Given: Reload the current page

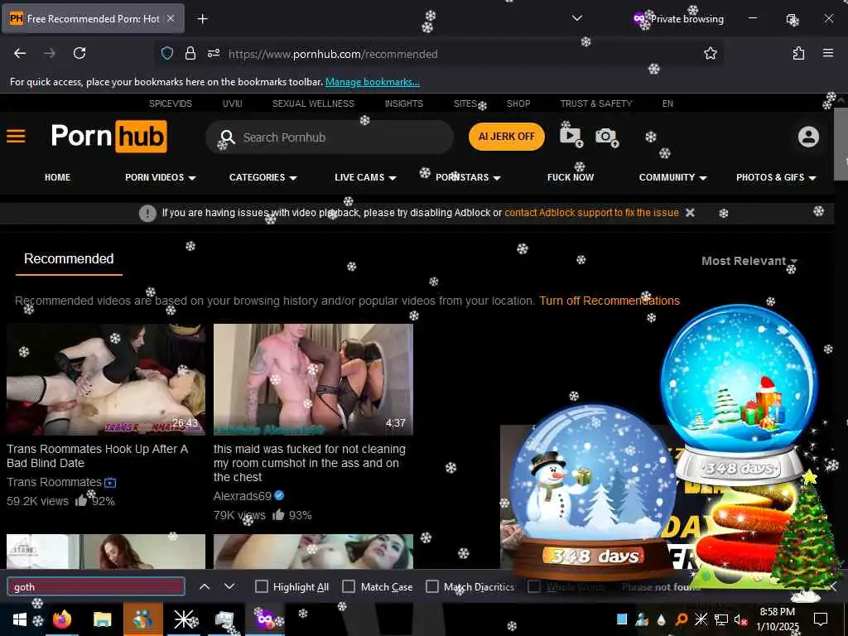Looking at the screenshot, I should point(79,53).
